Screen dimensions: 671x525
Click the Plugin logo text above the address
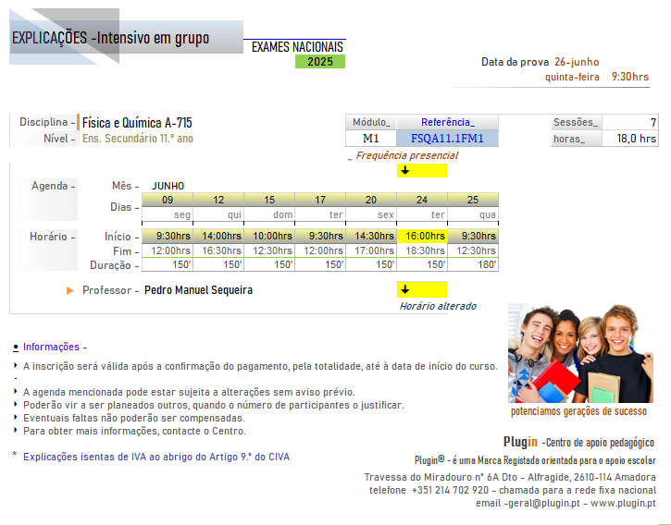click(x=520, y=442)
